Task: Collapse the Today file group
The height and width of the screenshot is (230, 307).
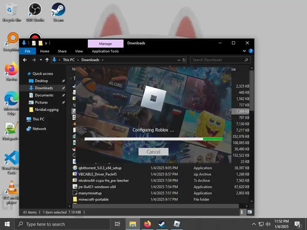Action: (70, 78)
